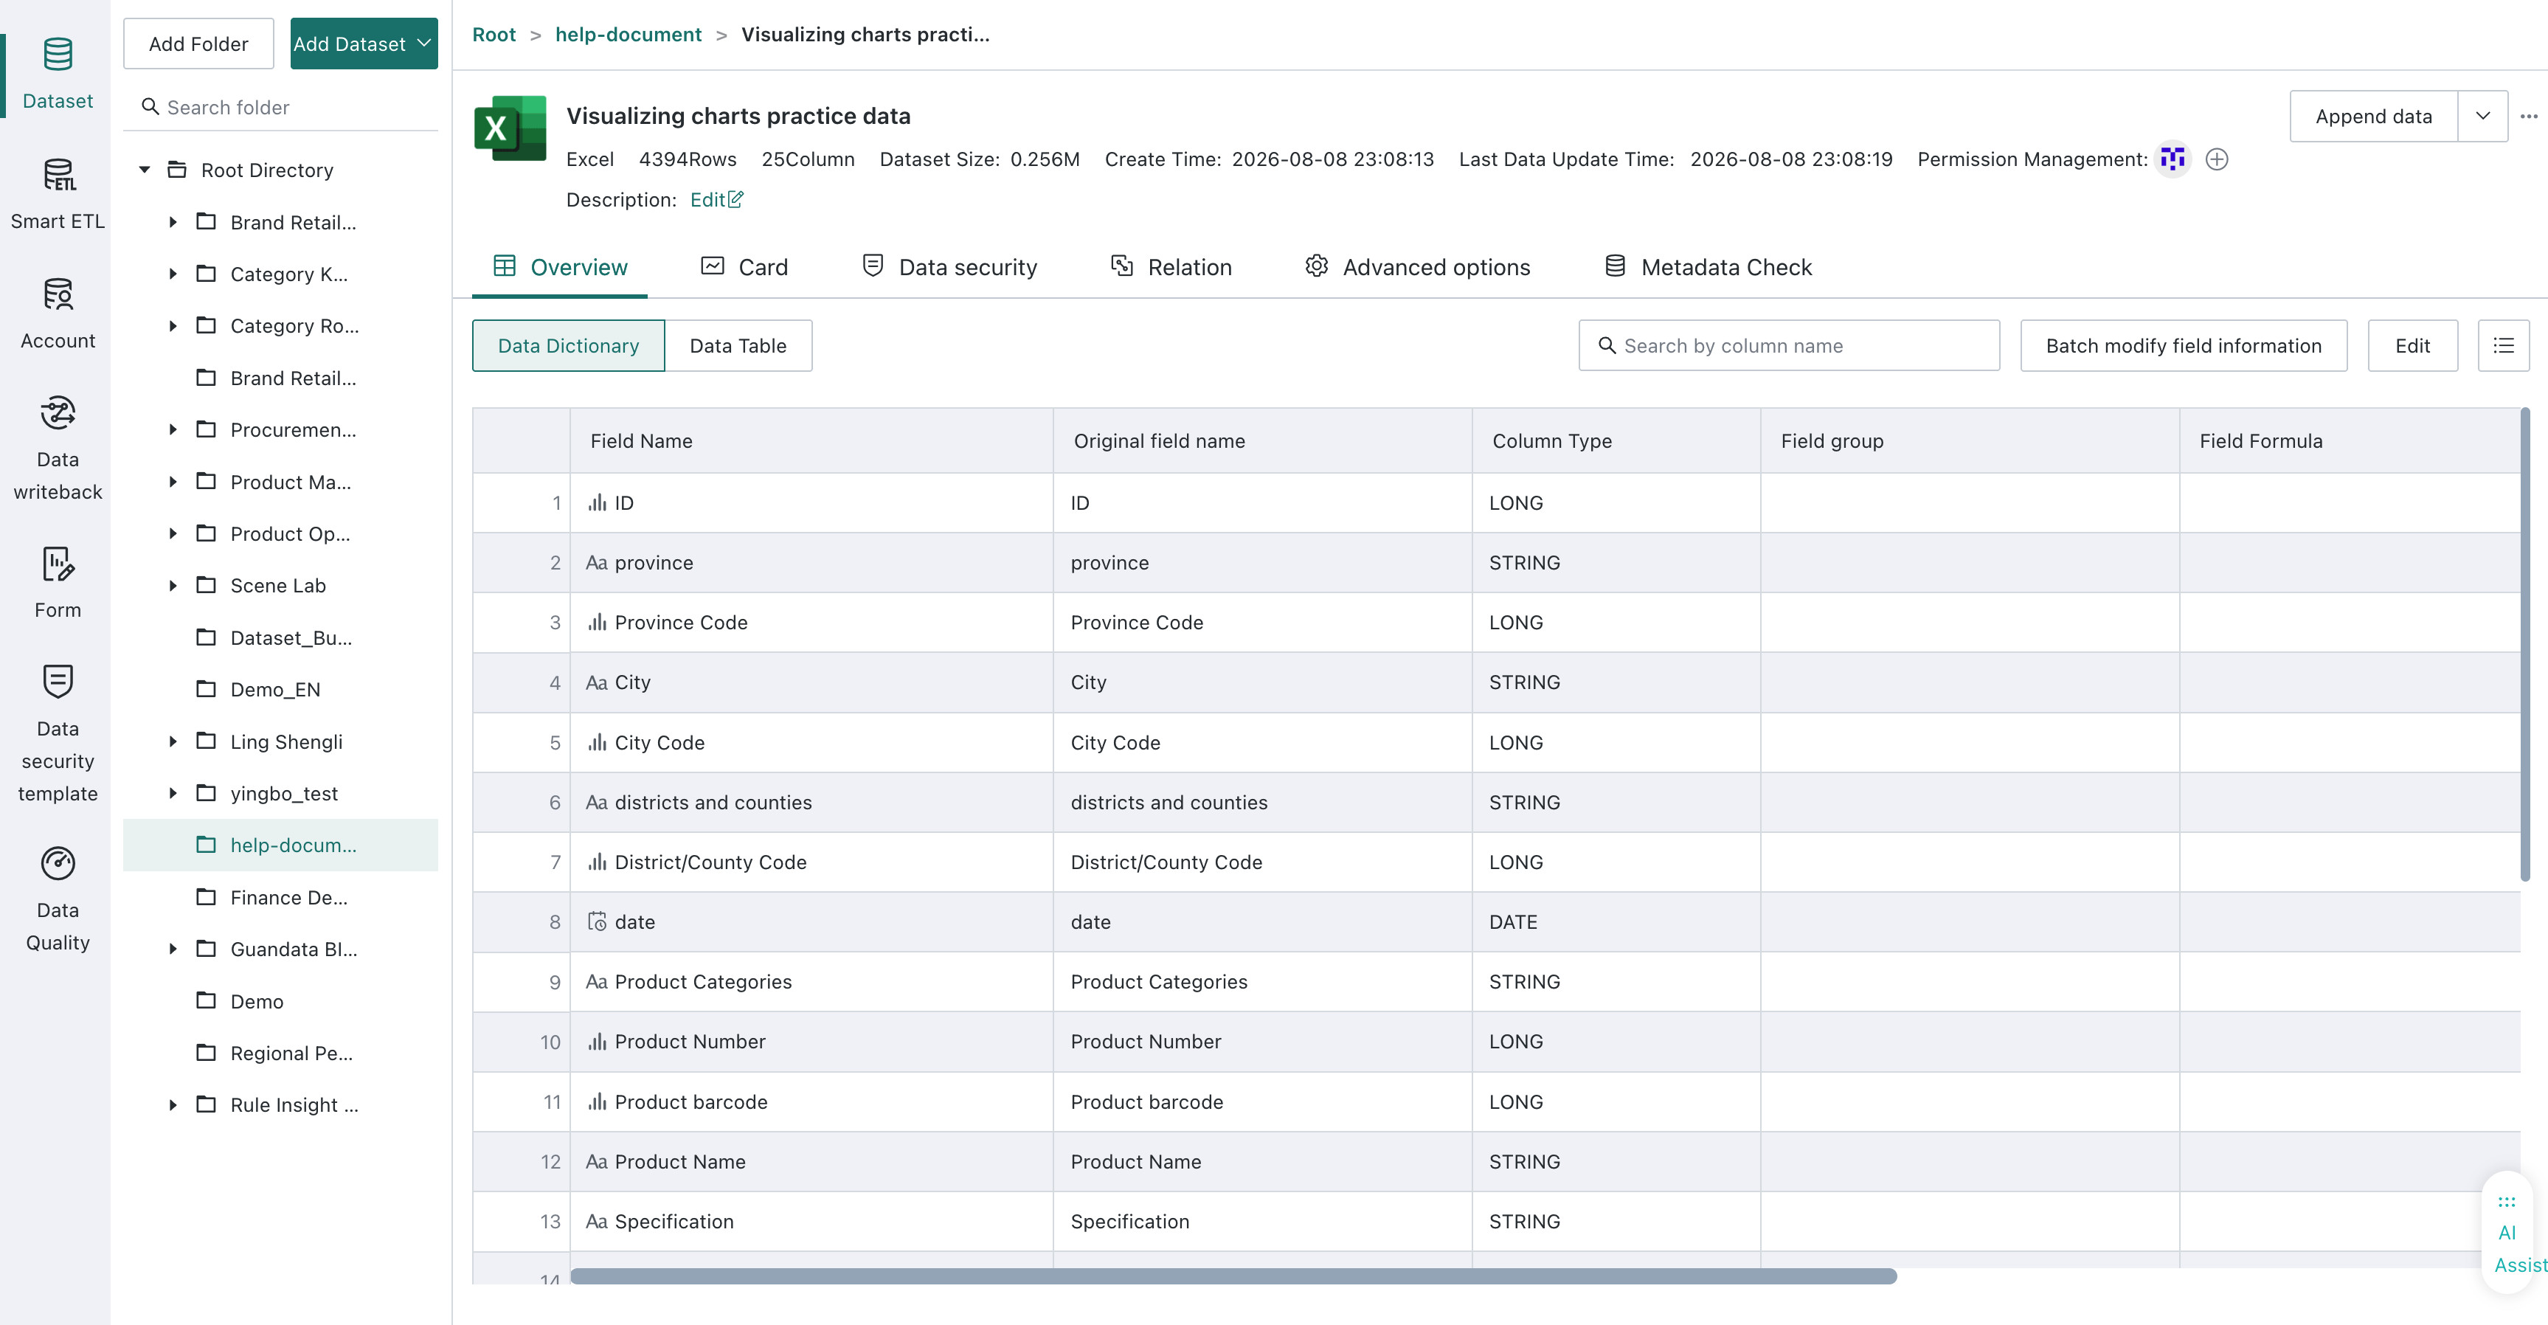Click the 'District/County Code' field name cell
2548x1325 pixels.
pos(811,862)
